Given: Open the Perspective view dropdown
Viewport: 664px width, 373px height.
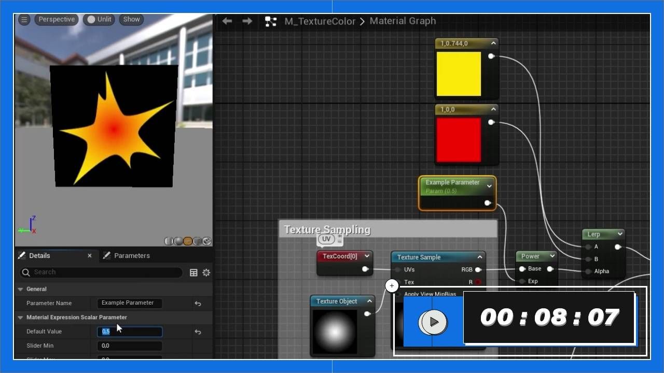Looking at the screenshot, I should click(x=57, y=20).
